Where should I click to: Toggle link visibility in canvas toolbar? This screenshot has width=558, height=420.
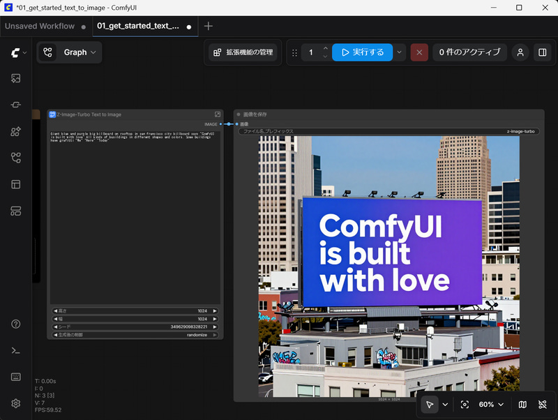point(543,405)
